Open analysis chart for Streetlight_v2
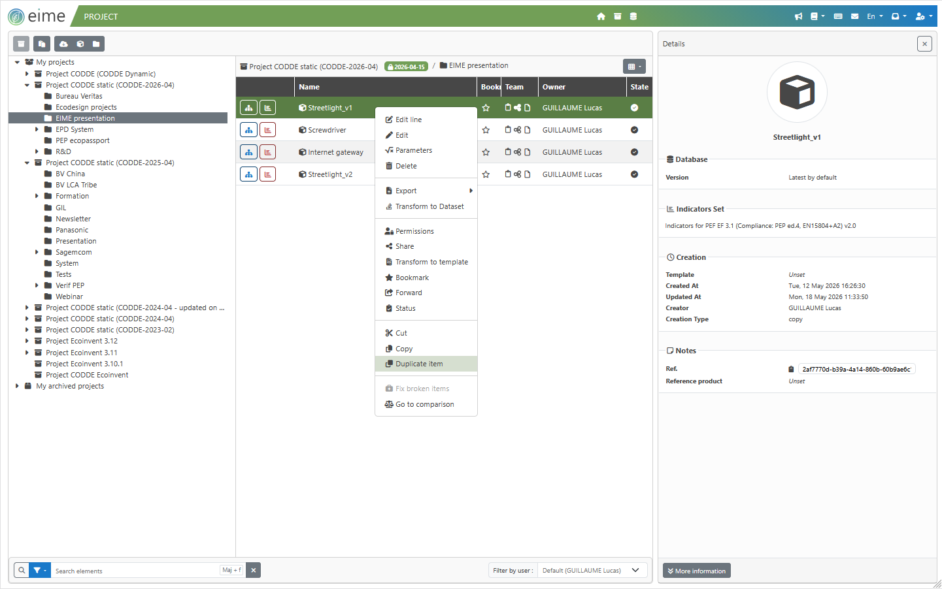This screenshot has width=942, height=589. (x=267, y=174)
